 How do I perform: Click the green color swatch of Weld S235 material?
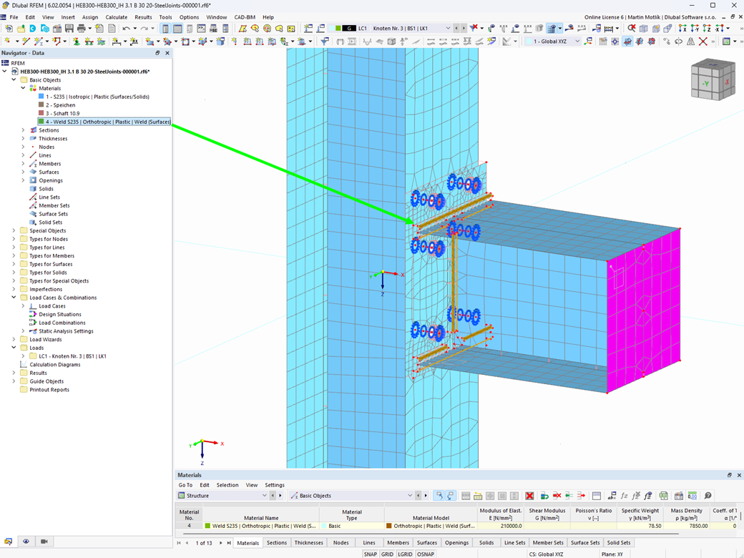point(207,526)
